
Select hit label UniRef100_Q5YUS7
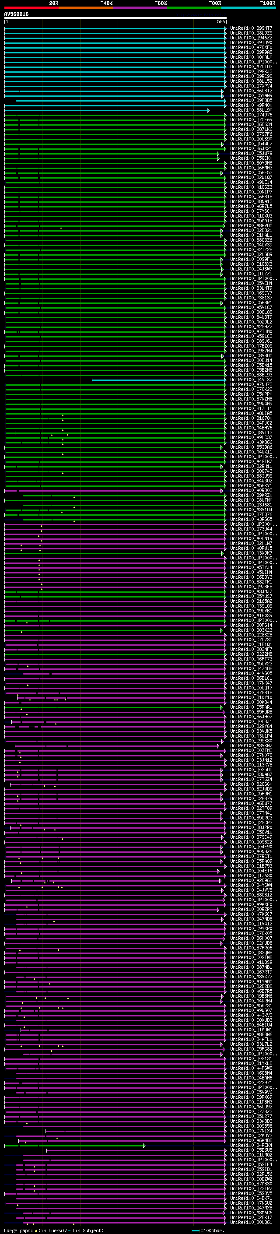point(251,596)
